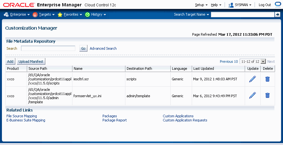Open Advanced Search link
This screenshot has height=145, width=283.
103,48
